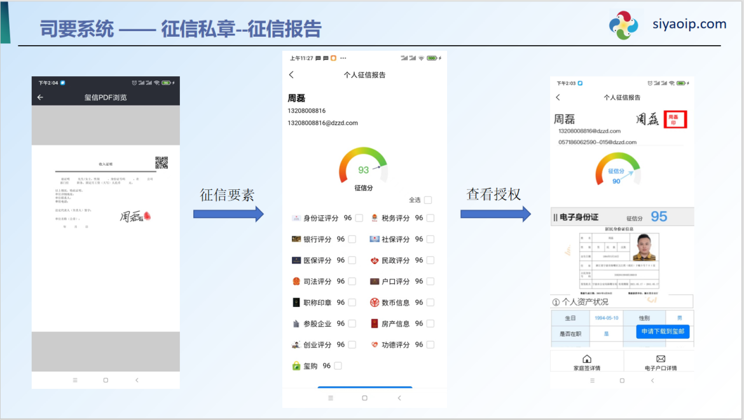The width and height of the screenshot is (744, 420).
Task: Click the 玺购 shopping bag icon
Action: point(296,366)
